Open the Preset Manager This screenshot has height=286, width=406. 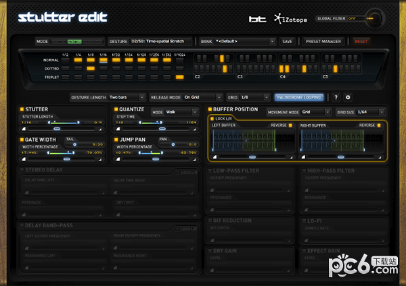[x=323, y=41]
